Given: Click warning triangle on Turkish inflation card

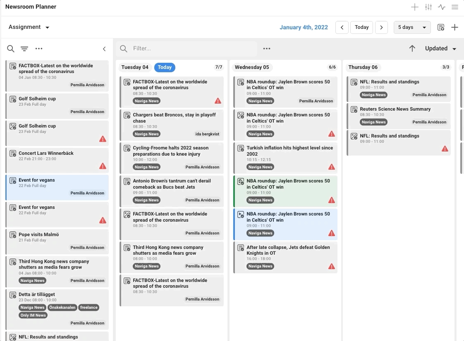Looking at the screenshot, I should click(x=331, y=167).
